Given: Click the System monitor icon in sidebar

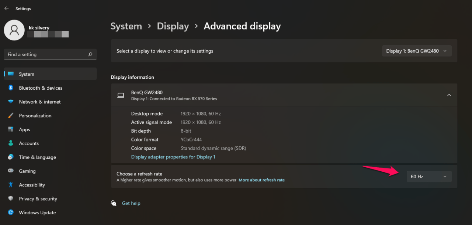Looking at the screenshot, I should [11, 74].
